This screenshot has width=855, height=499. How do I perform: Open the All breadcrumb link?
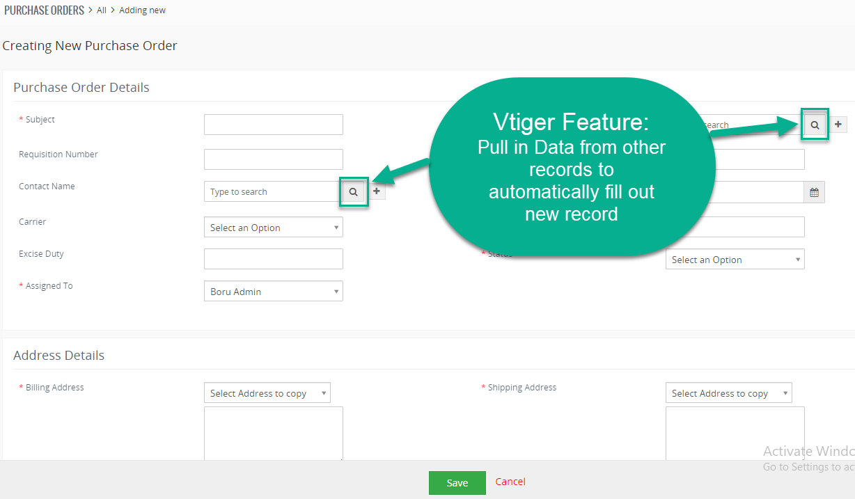102,10
